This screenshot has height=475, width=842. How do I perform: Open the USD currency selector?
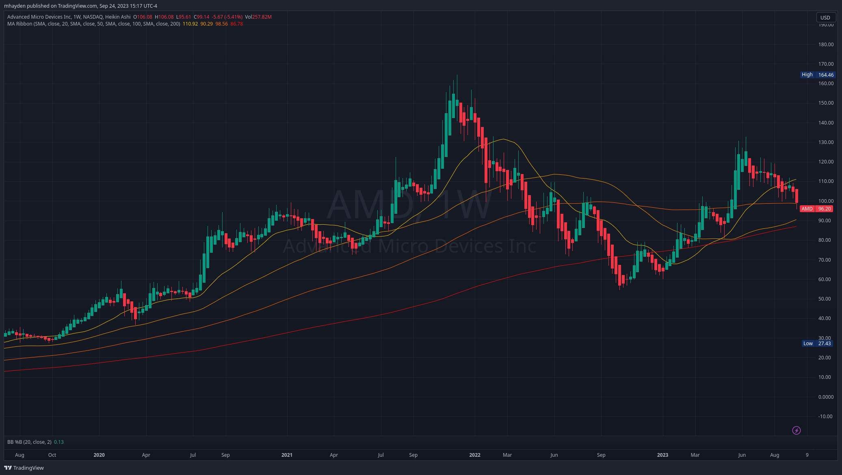tap(826, 17)
